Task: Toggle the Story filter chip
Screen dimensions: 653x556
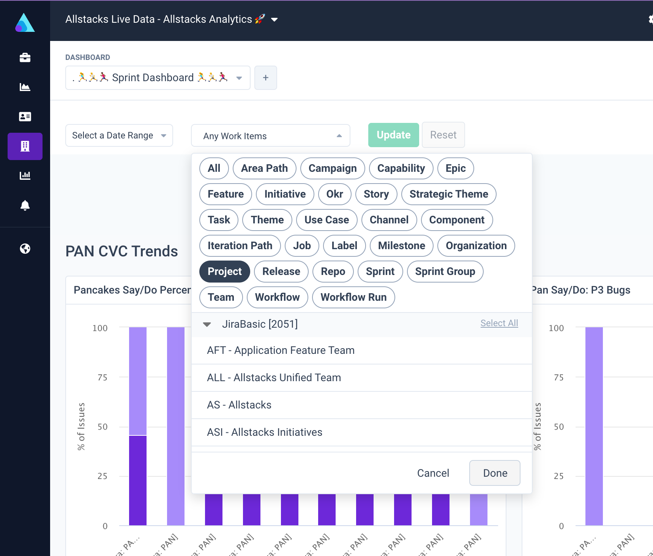Action: click(376, 194)
